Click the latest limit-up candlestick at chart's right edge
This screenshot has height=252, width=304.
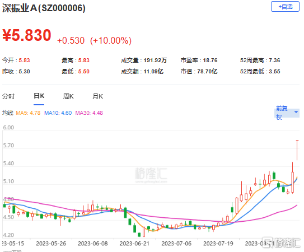point(297,150)
